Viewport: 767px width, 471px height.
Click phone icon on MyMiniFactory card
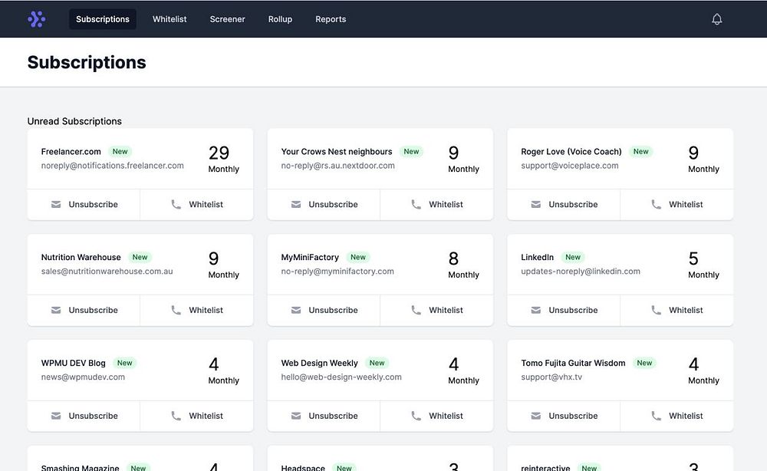[416, 310]
